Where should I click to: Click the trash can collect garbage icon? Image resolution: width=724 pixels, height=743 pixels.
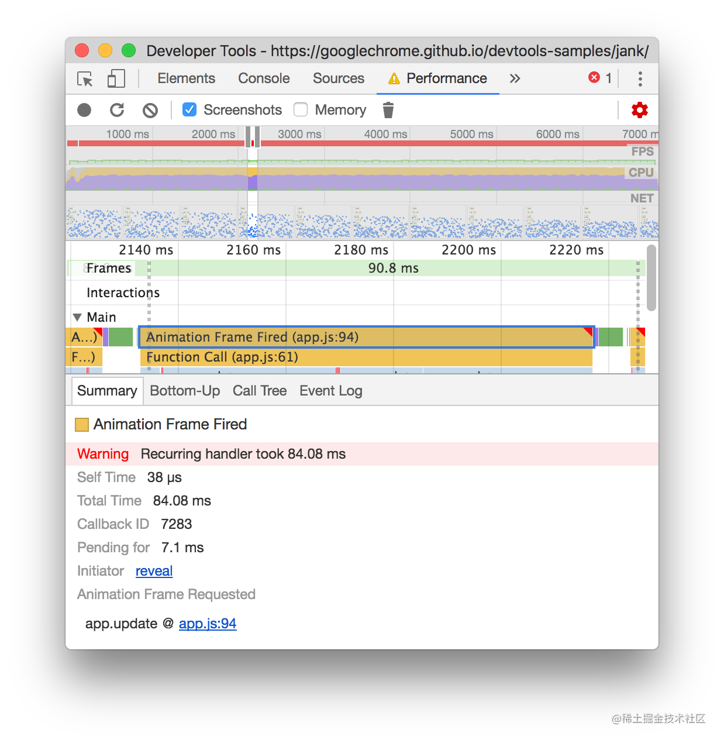(388, 110)
